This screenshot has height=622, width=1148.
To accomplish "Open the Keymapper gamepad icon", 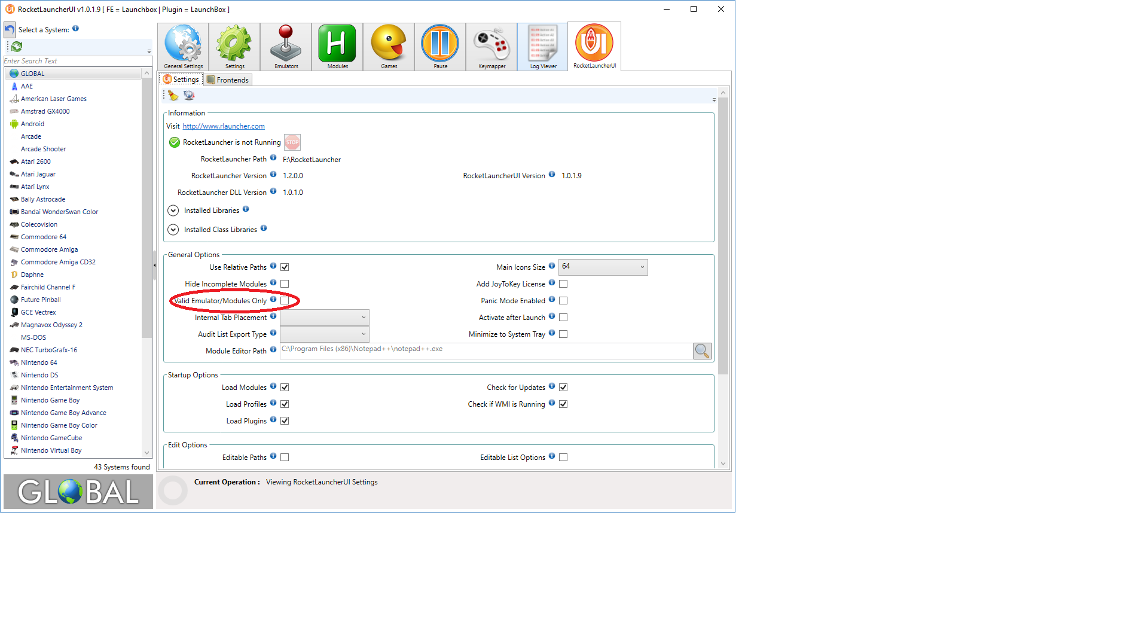I will (491, 47).
